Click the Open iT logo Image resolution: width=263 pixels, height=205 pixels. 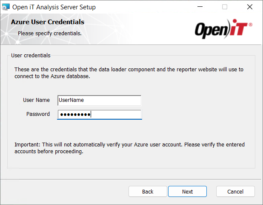coord(223,29)
